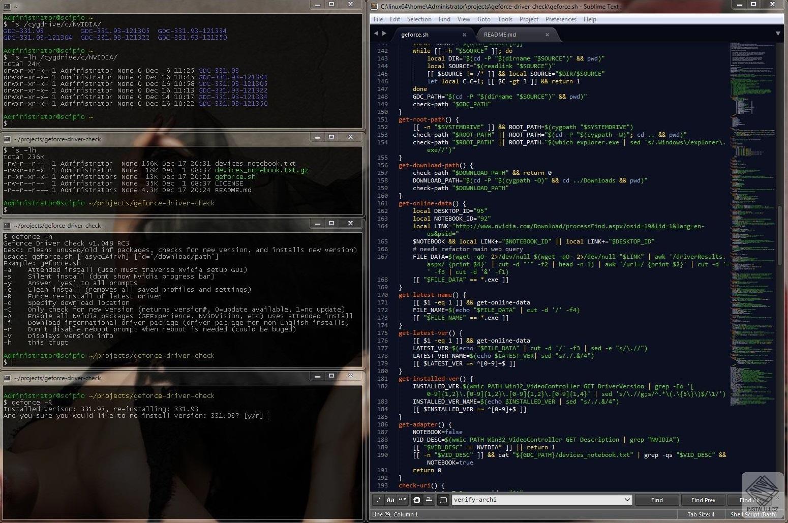Open the View menu
The image size is (788, 523).
pos(464,19)
